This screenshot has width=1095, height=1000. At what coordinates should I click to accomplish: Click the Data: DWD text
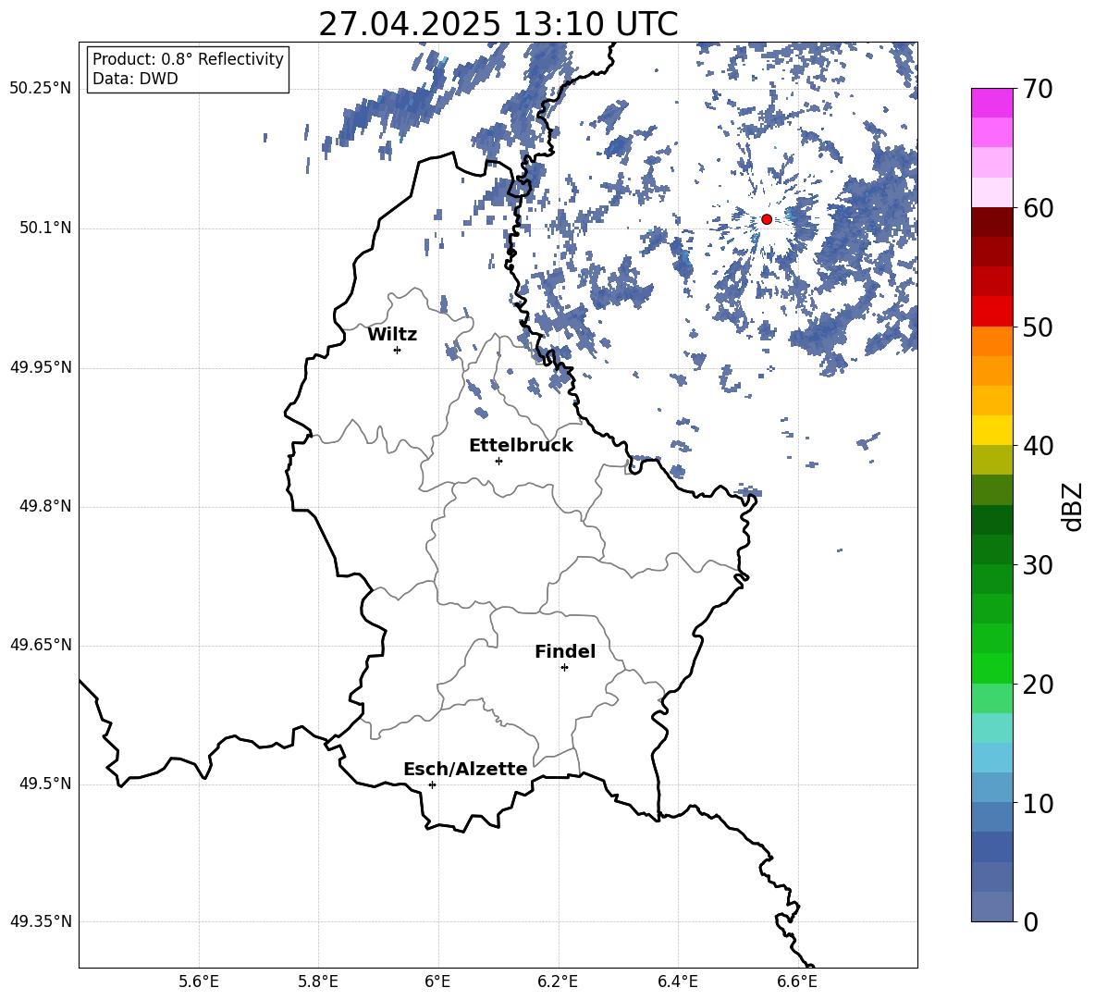(135, 79)
